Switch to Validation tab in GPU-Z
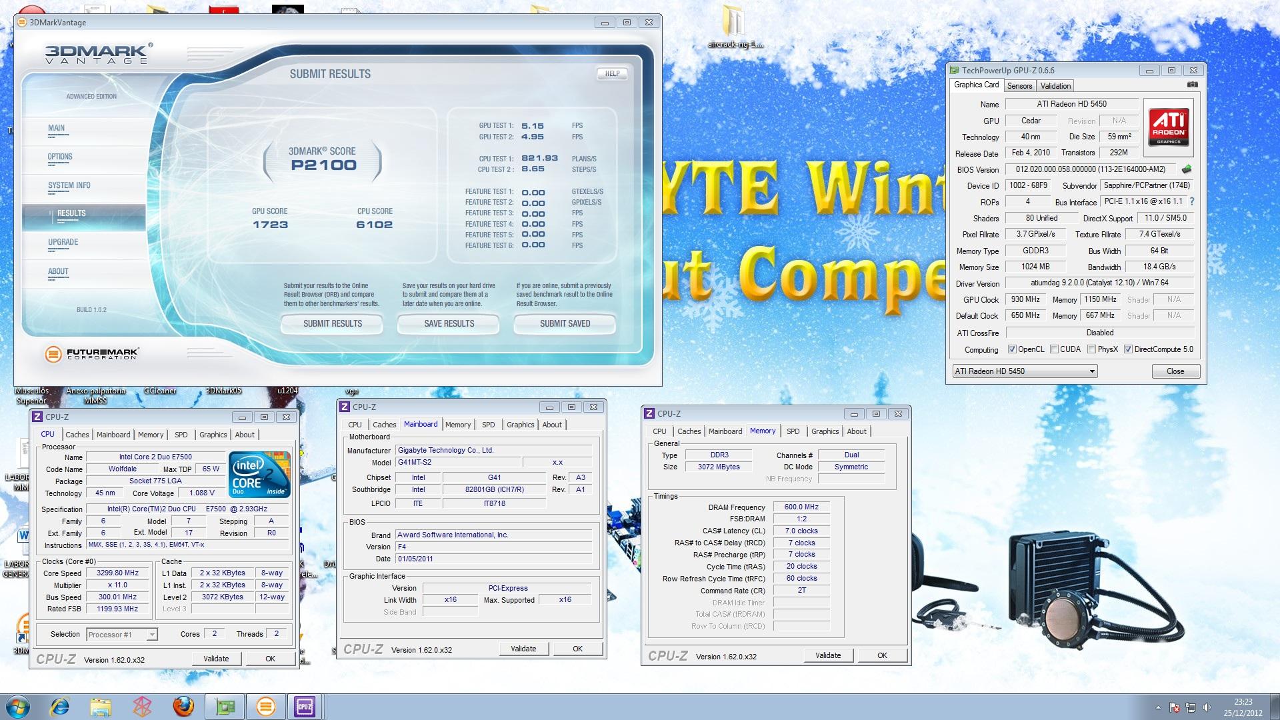The width and height of the screenshot is (1280, 720). coord(1055,85)
